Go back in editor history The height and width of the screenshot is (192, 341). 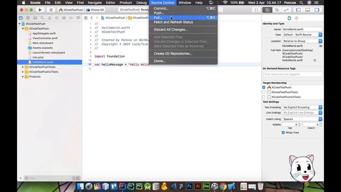[92, 18]
